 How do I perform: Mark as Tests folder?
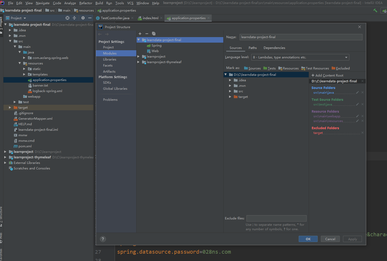[x=269, y=68]
